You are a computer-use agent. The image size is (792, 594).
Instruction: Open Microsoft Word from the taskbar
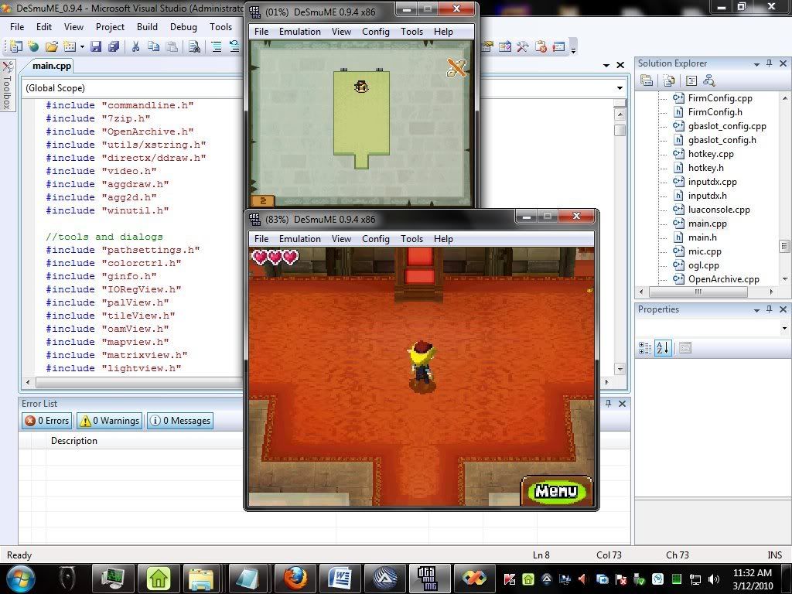[340, 578]
